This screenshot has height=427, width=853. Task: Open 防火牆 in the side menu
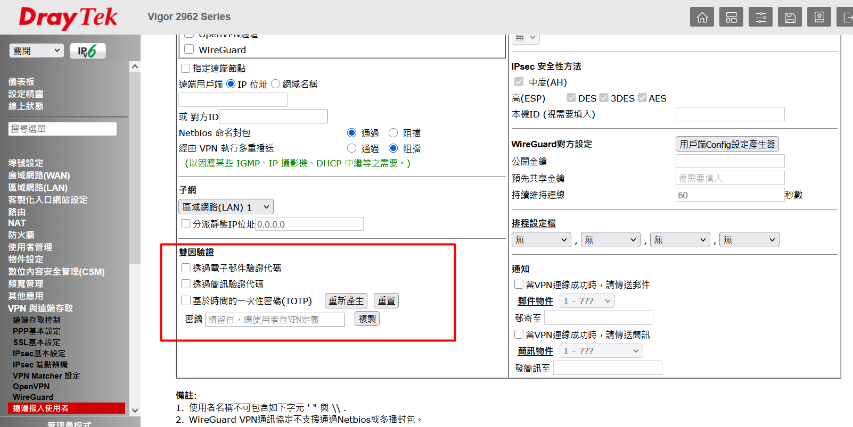[21, 235]
